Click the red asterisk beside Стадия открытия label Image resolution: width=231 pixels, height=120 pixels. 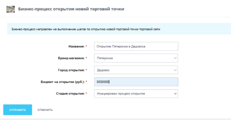86,94
